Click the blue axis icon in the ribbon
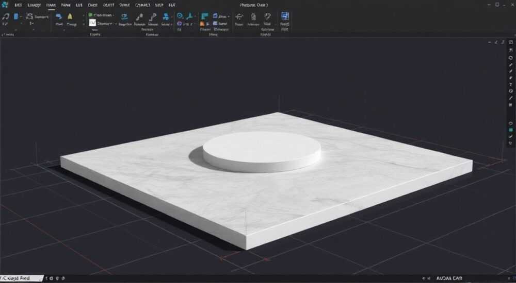 point(190,16)
